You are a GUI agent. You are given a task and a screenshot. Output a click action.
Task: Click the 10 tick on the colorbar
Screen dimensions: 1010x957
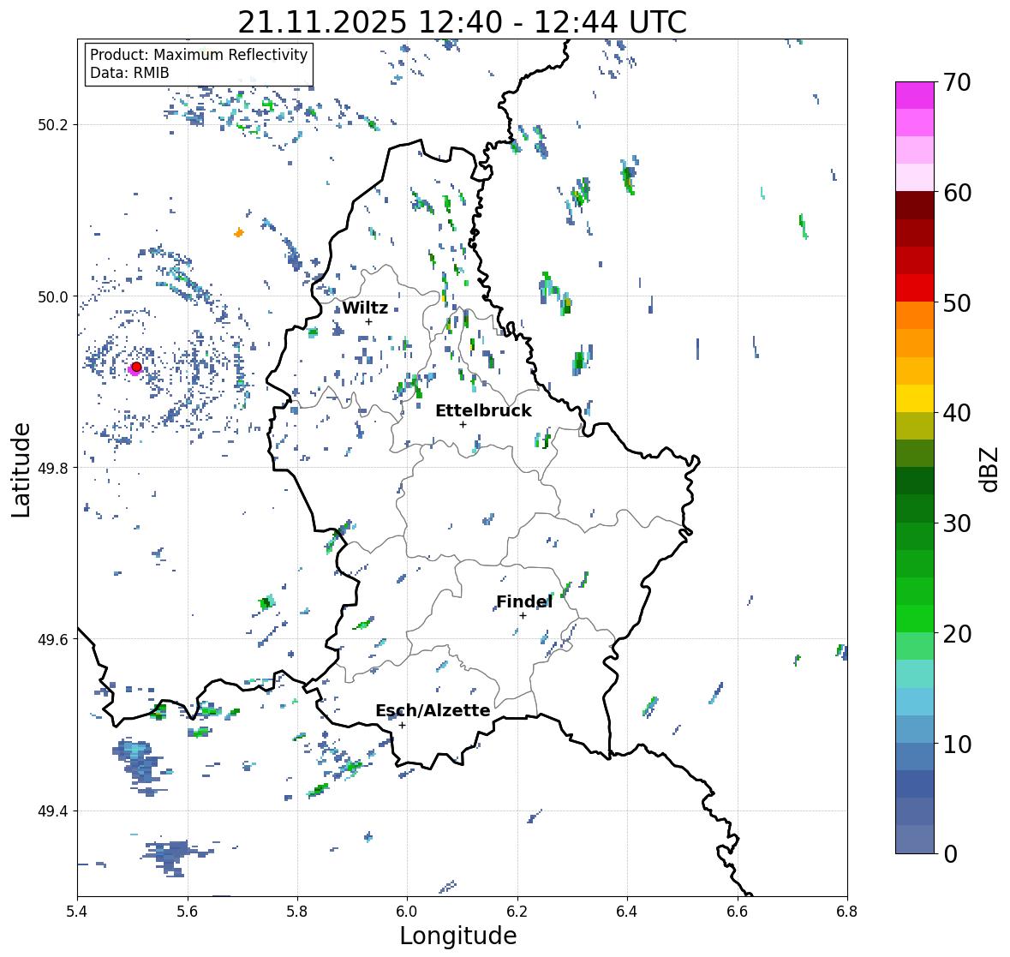tap(957, 744)
